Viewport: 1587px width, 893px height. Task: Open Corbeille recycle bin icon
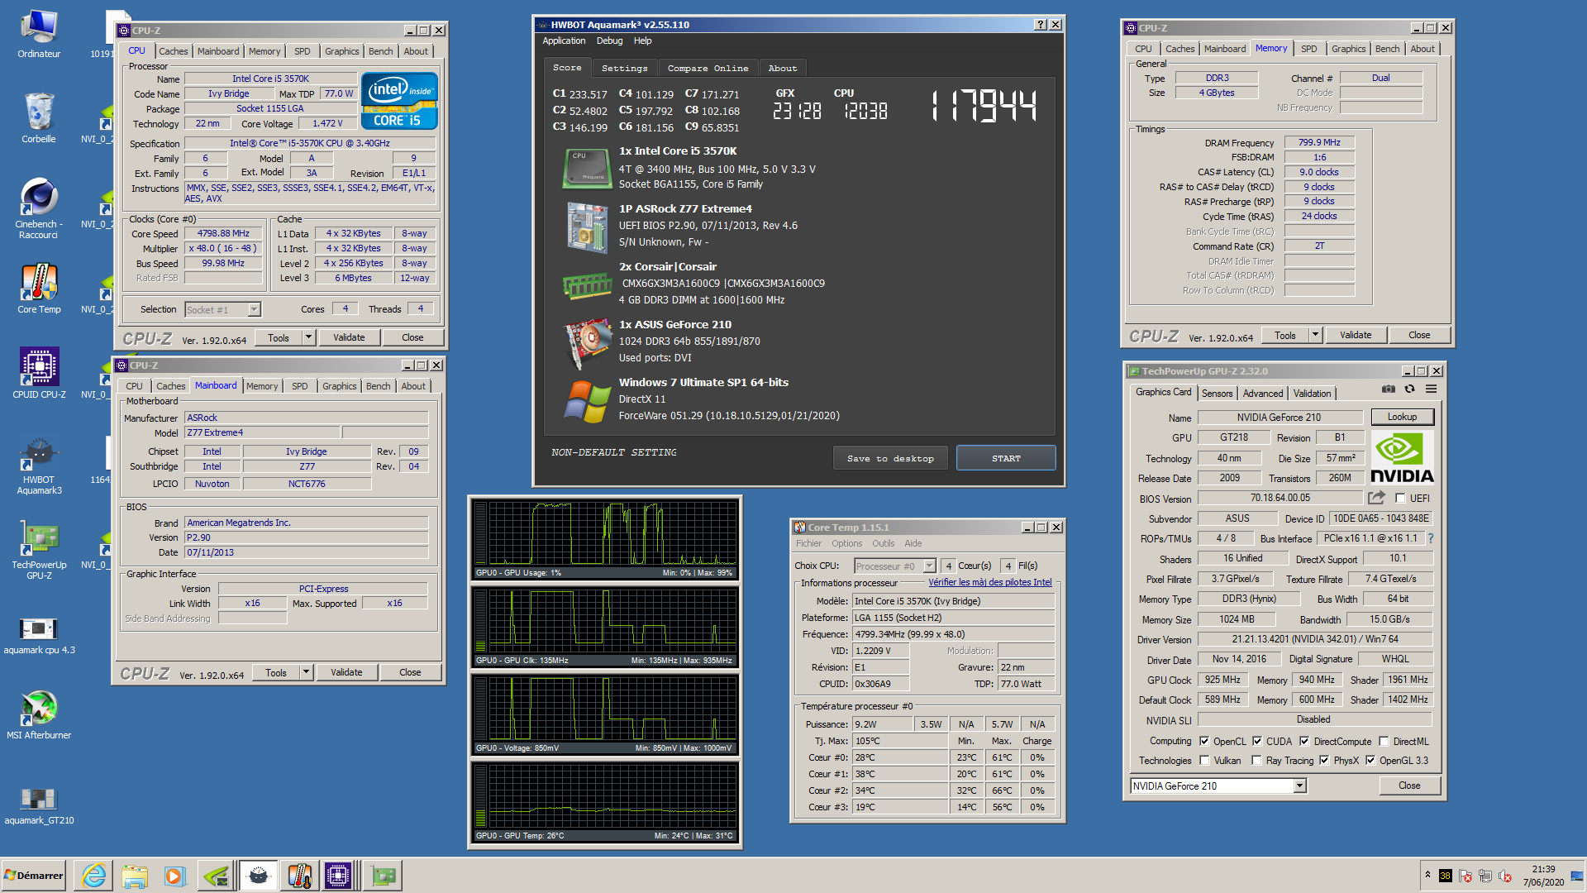39,117
